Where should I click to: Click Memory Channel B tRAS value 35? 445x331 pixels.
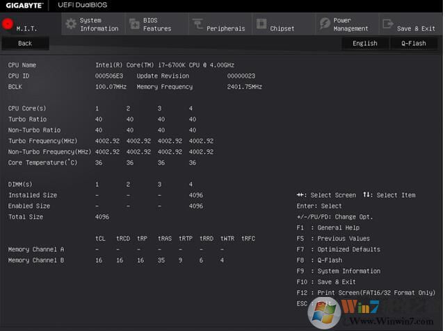coord(161,260)
